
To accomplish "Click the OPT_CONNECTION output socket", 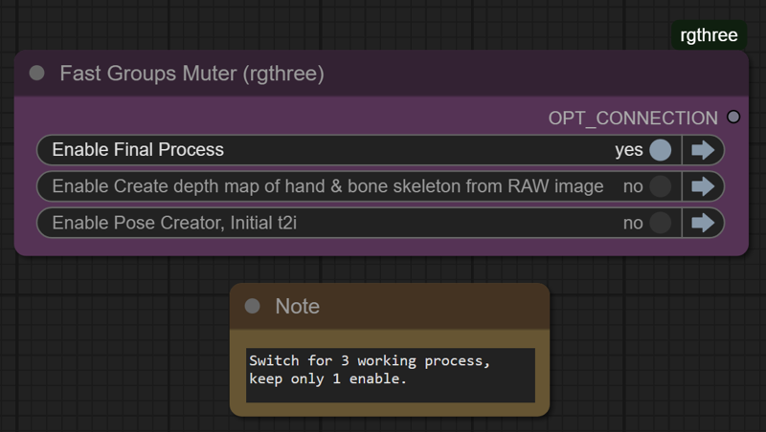I will pyautogui.click(x=733, y=117).
